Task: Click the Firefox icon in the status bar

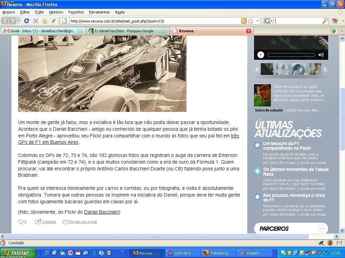Action: click(x=330, y=243)
